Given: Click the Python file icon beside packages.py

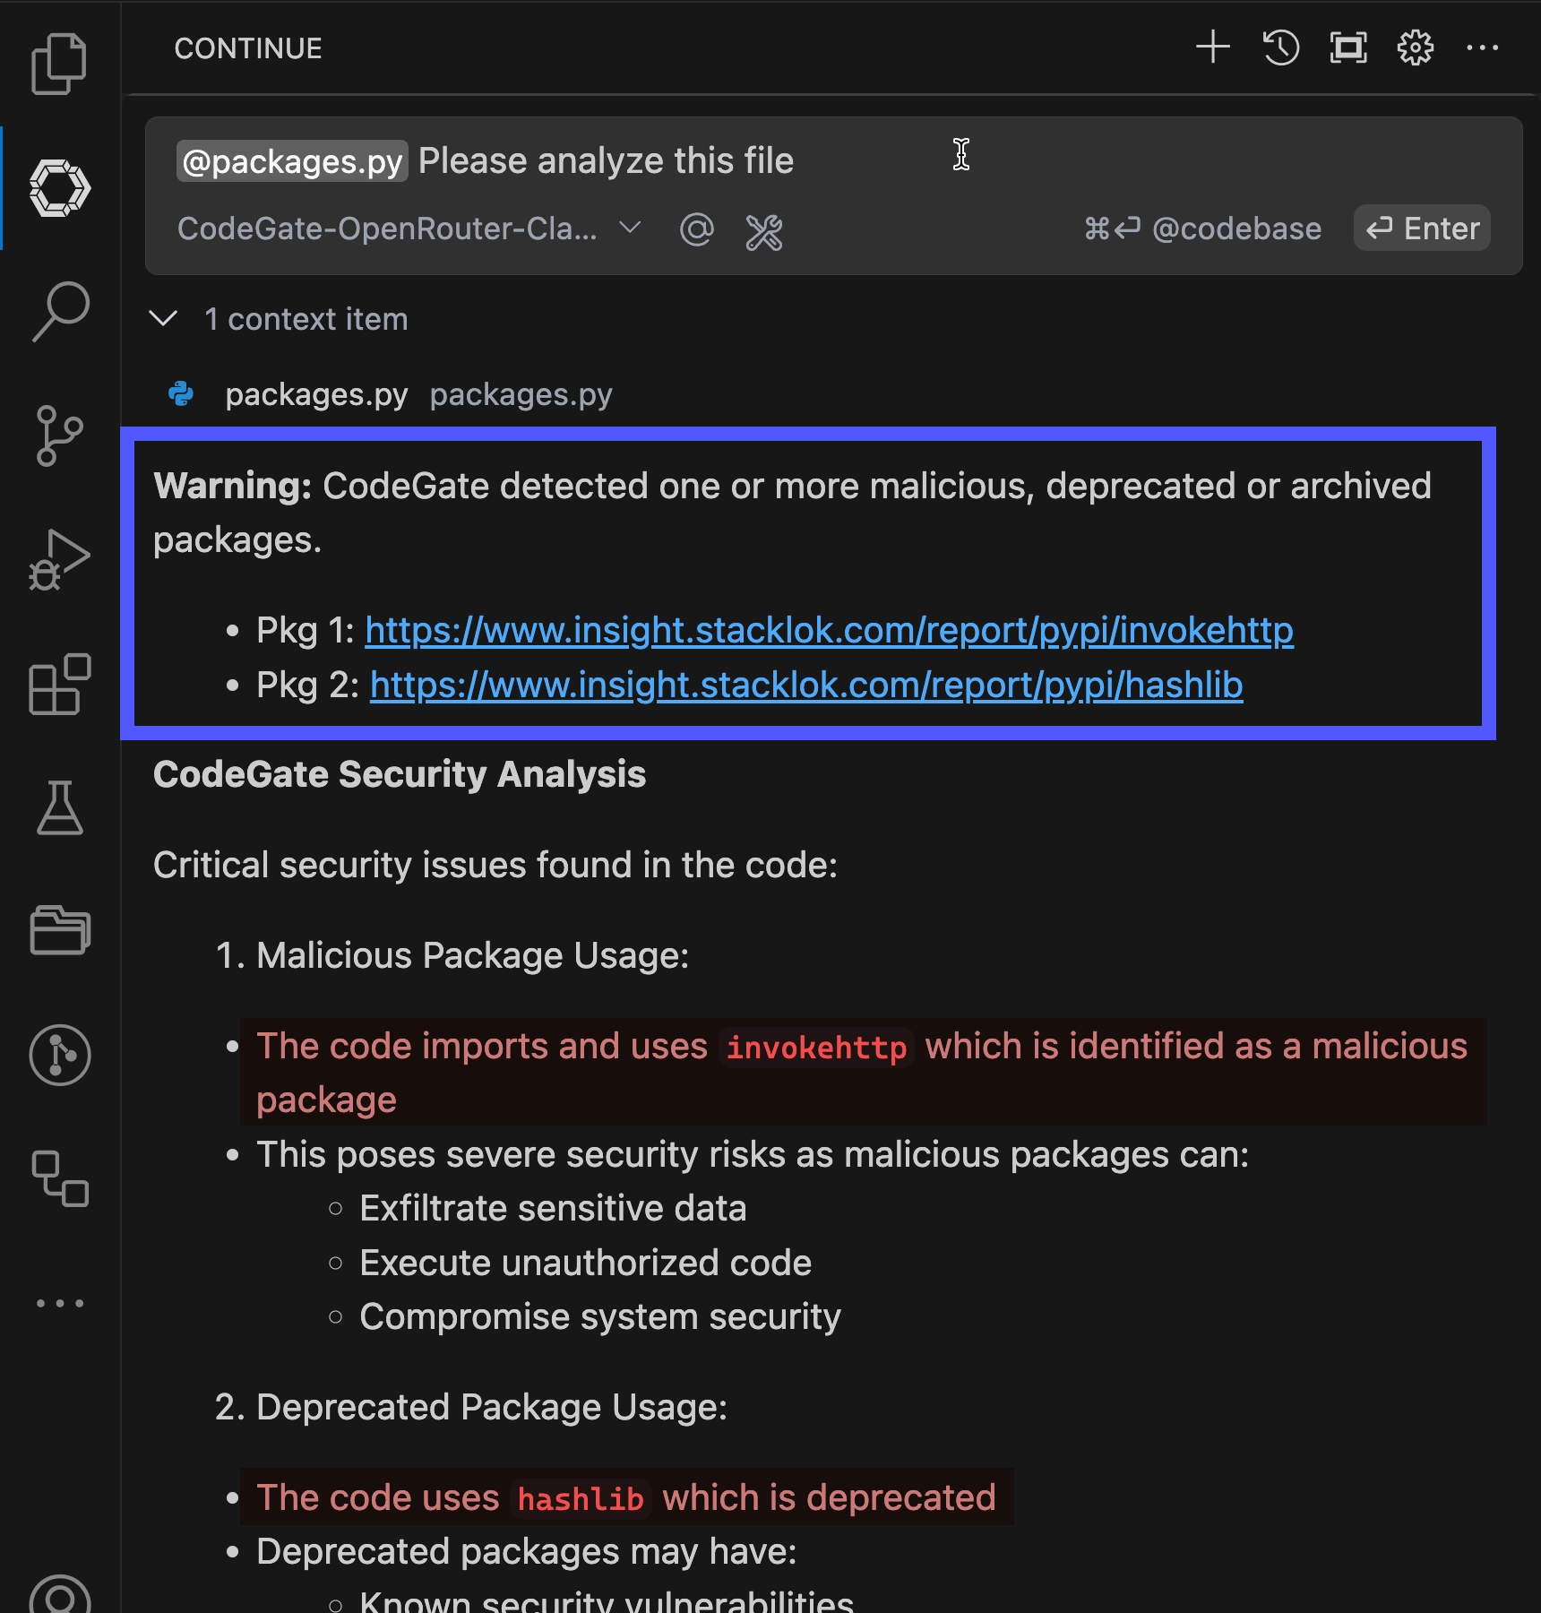Looking at the screenshot, I should point(182,393).
